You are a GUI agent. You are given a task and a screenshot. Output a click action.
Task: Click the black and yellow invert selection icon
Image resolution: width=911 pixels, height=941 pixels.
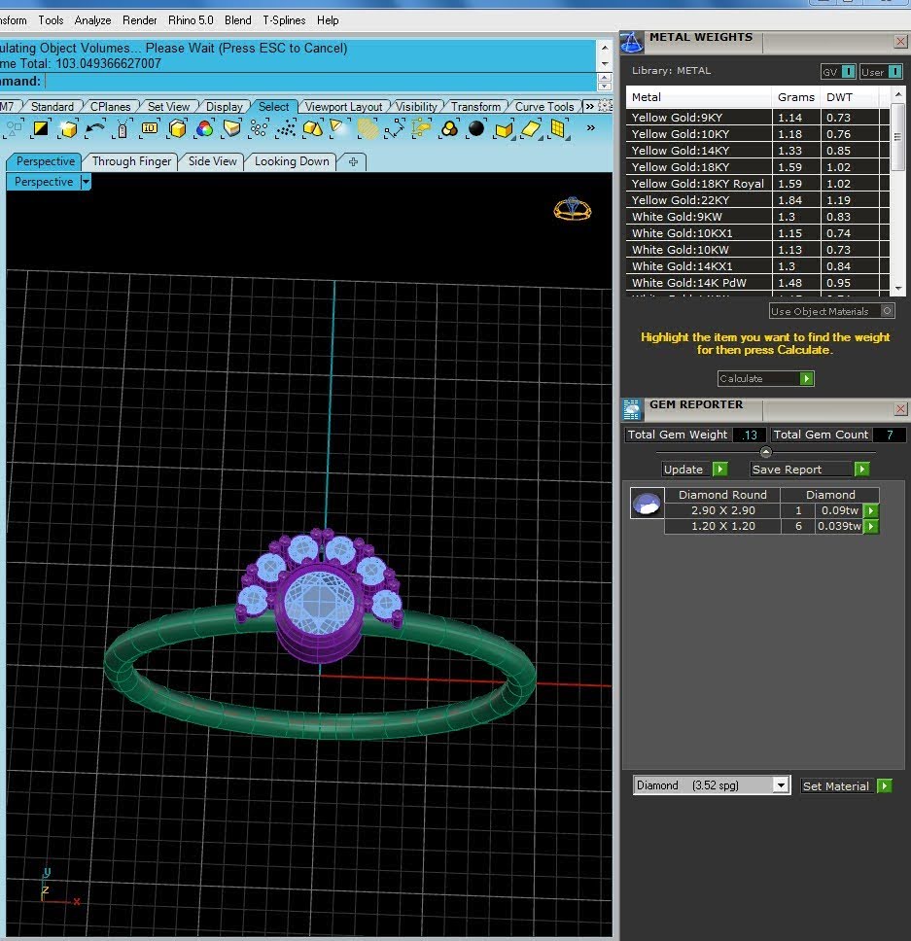click(x=41, y=128)
